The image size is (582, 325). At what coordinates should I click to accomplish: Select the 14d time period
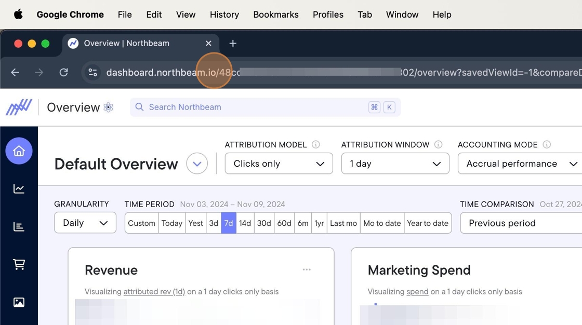[245, 223]
